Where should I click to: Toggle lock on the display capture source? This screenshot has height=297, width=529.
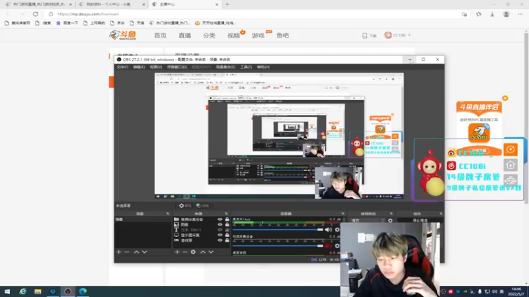pos(227,235)
